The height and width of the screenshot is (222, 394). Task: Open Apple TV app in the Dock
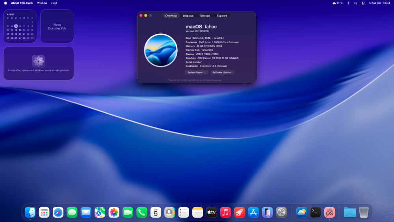(x=212, y=213)
